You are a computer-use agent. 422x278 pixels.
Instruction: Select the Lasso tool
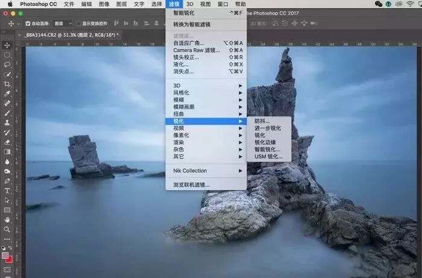click(x=7, y=65)
